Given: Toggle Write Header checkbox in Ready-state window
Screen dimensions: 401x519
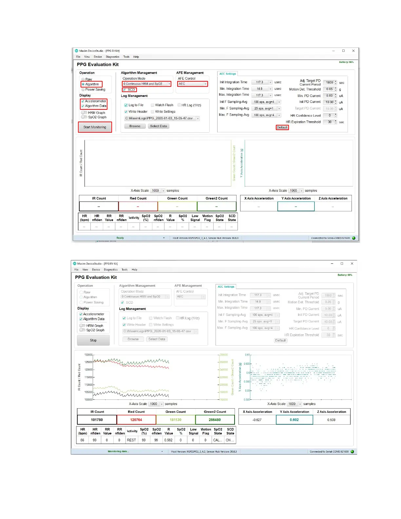Looking at the screenshot, I should 126,112.
